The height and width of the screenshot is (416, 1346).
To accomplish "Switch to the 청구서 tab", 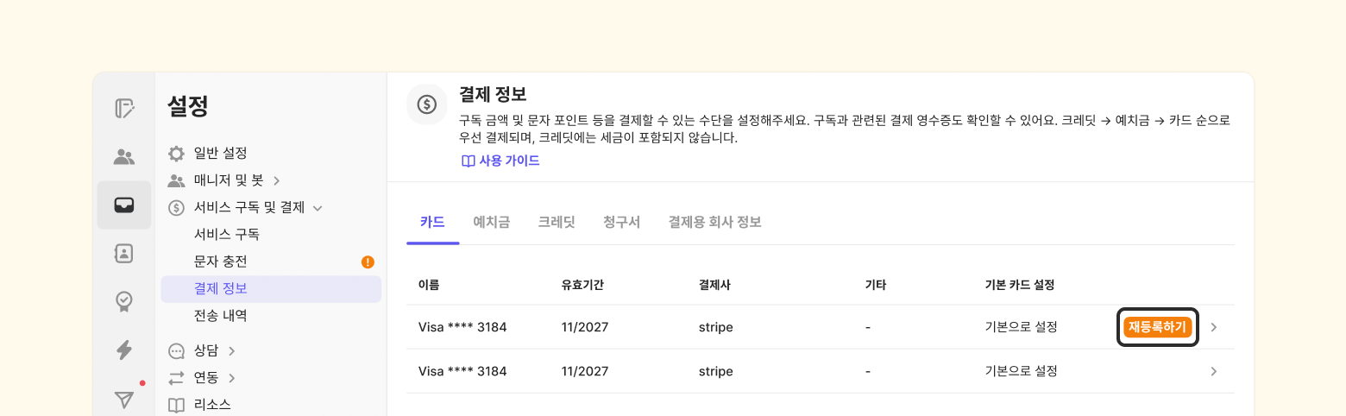I will coord(621,222).
